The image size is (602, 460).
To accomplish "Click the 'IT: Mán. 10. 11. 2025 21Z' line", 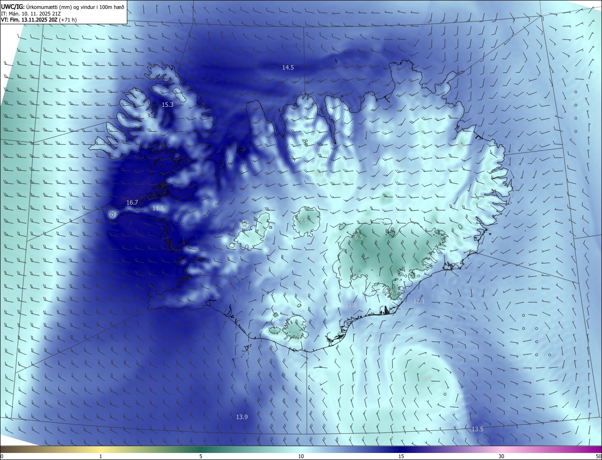I will 31,14.
